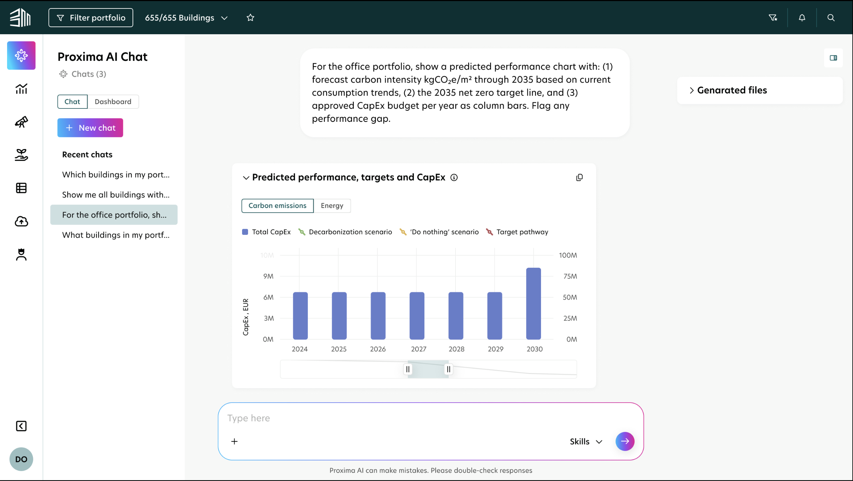Click the user prompt message bubble
Screen dimensions: 853x481
(465, 93)
